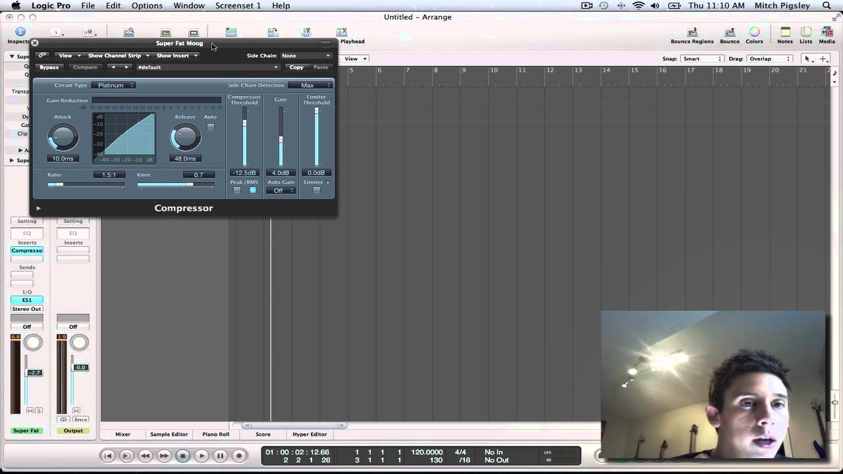Go to beginning transport button
Screen dimensions: 843x474
[x=108, y=455]
